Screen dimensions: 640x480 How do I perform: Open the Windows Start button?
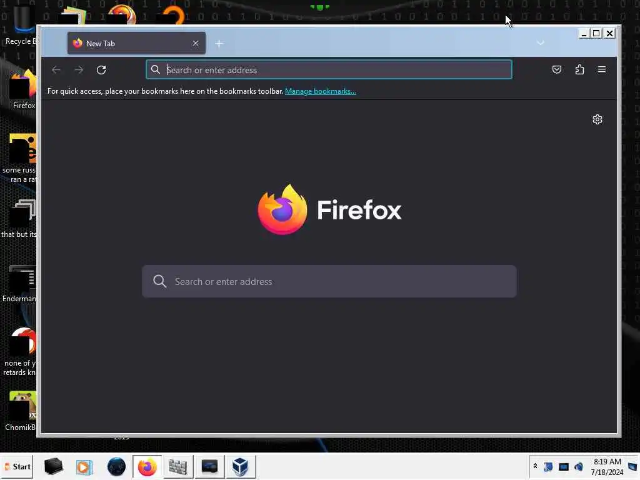(17, 466)
